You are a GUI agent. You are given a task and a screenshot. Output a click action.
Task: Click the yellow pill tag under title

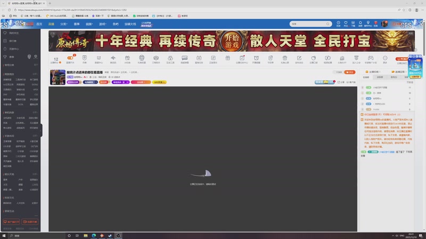tap(159, 82)
